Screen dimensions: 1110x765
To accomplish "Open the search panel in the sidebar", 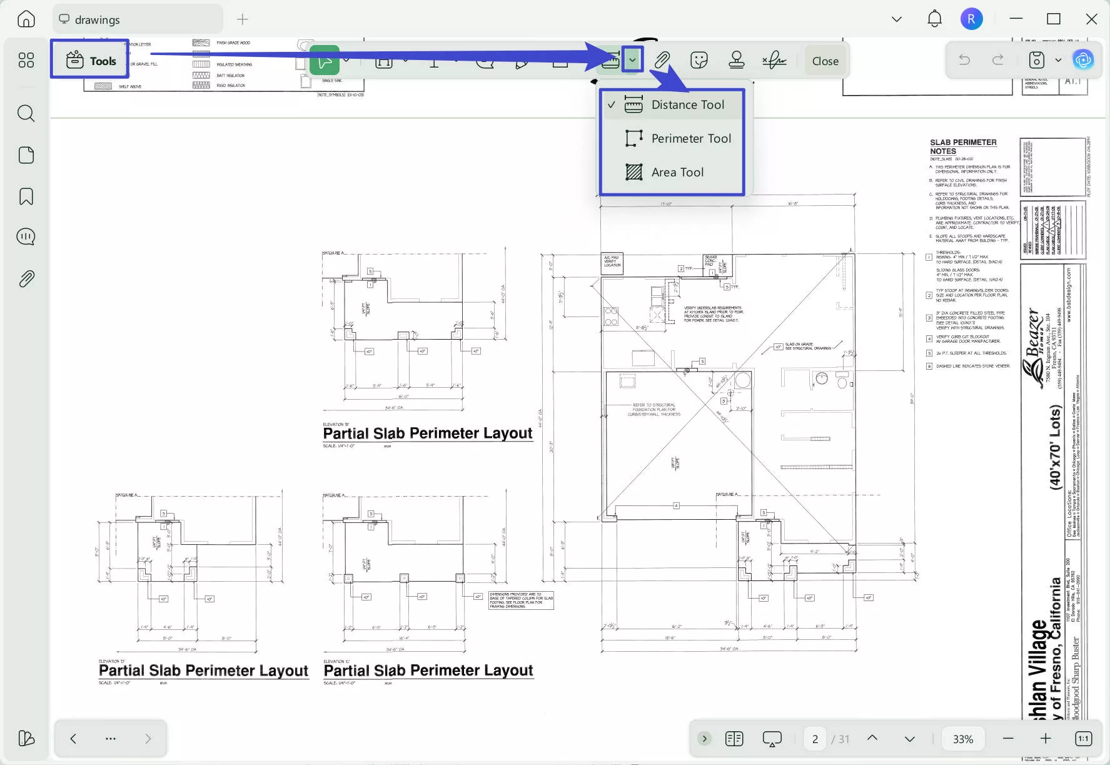I will pyautogui.click(x=26, y=113).
